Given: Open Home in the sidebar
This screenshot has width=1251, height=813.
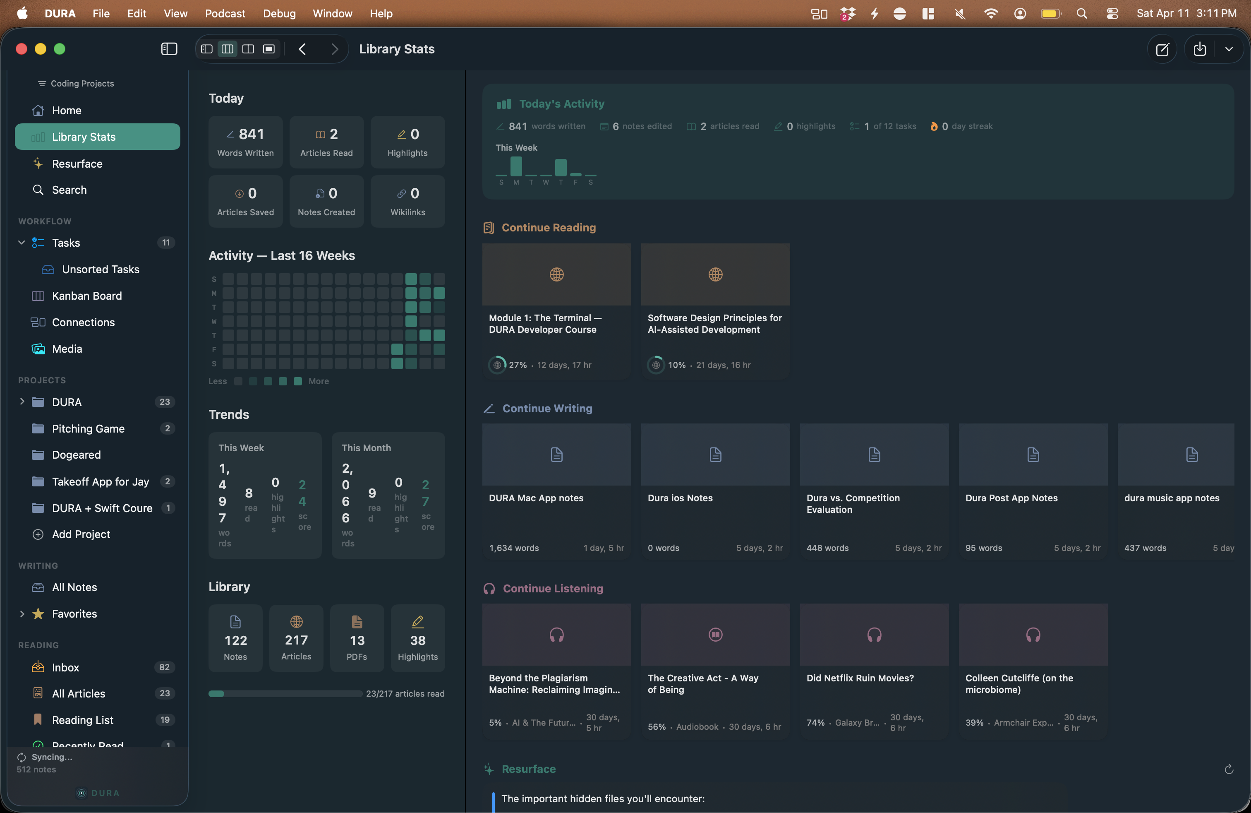Looking at the screenshot, I should (x=97, y=111).
